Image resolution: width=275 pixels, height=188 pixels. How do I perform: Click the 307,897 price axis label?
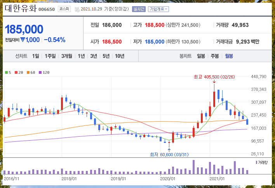click(x=259, y=102)
